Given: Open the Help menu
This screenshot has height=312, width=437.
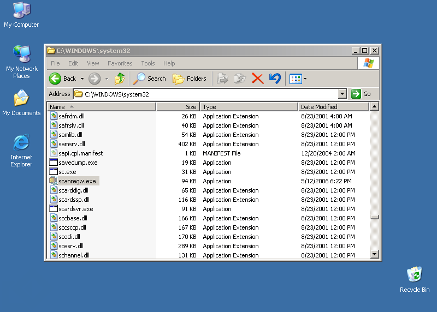Looking at the screenshot, I should [169, 63].
